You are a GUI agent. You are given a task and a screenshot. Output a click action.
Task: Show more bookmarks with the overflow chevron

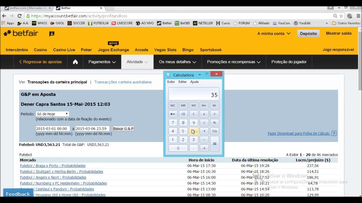click(327, 23)
